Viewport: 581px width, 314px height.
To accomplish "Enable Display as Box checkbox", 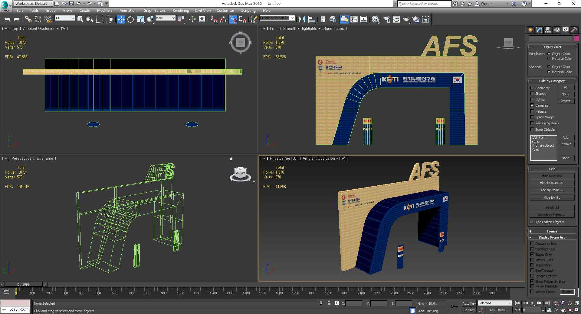I will tap(532, 243).
